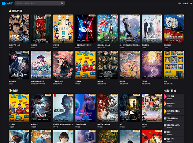Select the 三个臭皮匠 poster in 电影 section
The image size is (193, 143).
[x=19, y=109]
